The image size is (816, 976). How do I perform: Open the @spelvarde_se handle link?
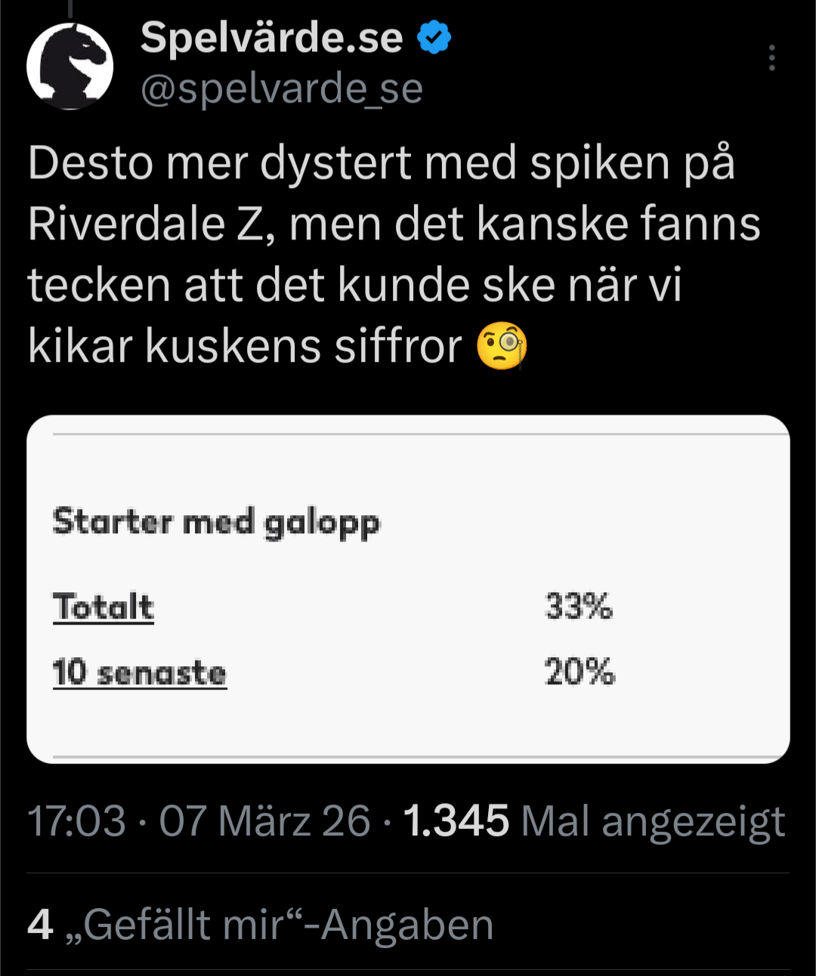pyautogui.click(x=282, y=89)
